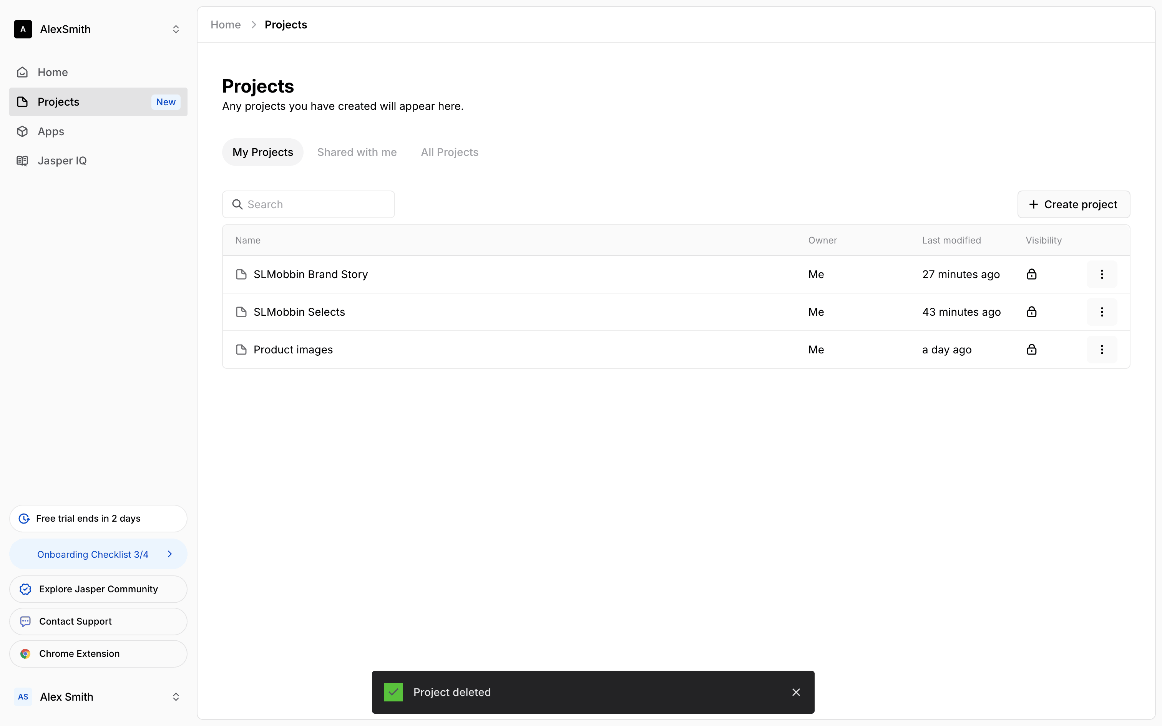Click the Jasper Community badge icon
This screenshot has width=1162, height=726.
25,589
